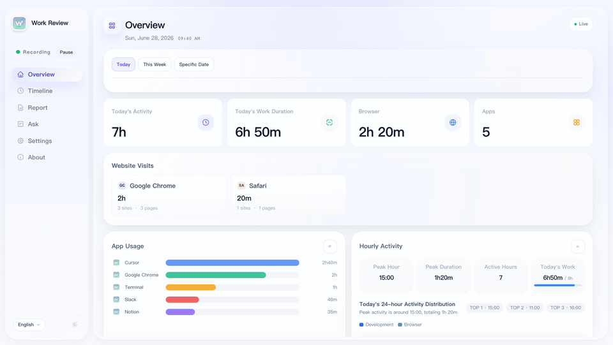
Task: Open Settings from the sidebar
Action: click(x=47, y=140)
